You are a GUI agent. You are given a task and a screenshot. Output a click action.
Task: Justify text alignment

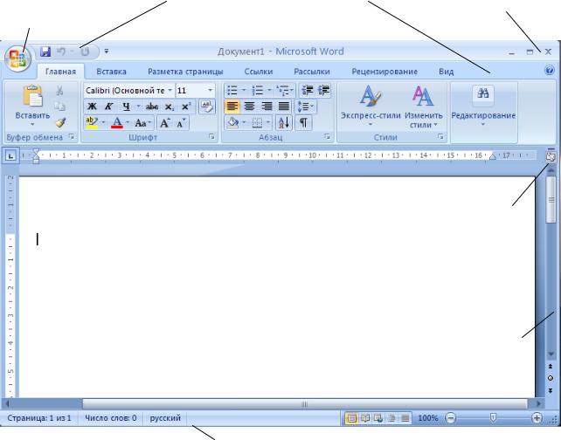pyautogui.click(x=284, y=107)
